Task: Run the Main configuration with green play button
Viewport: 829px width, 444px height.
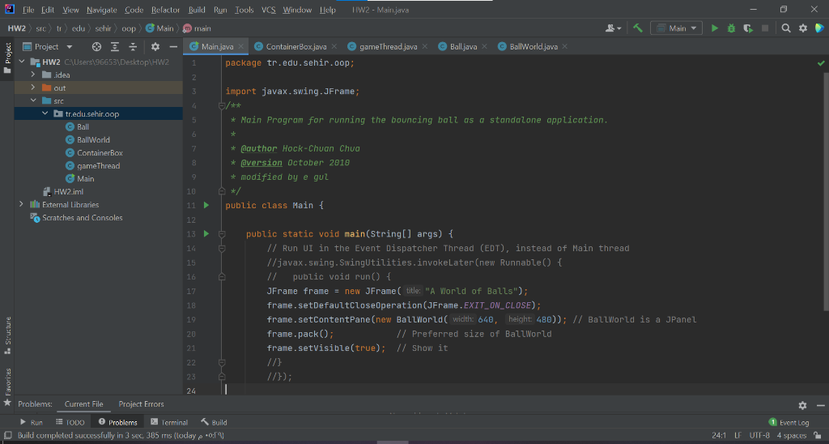Action: pos(715,28)
